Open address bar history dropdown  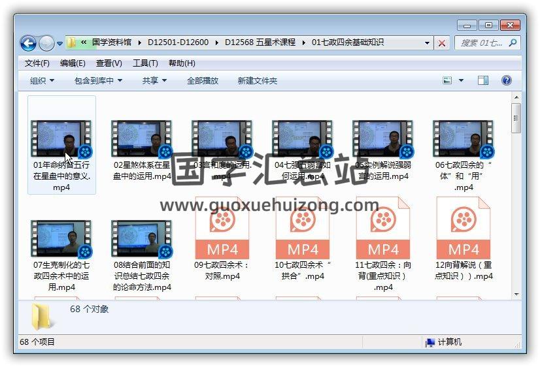pos(427,43)
